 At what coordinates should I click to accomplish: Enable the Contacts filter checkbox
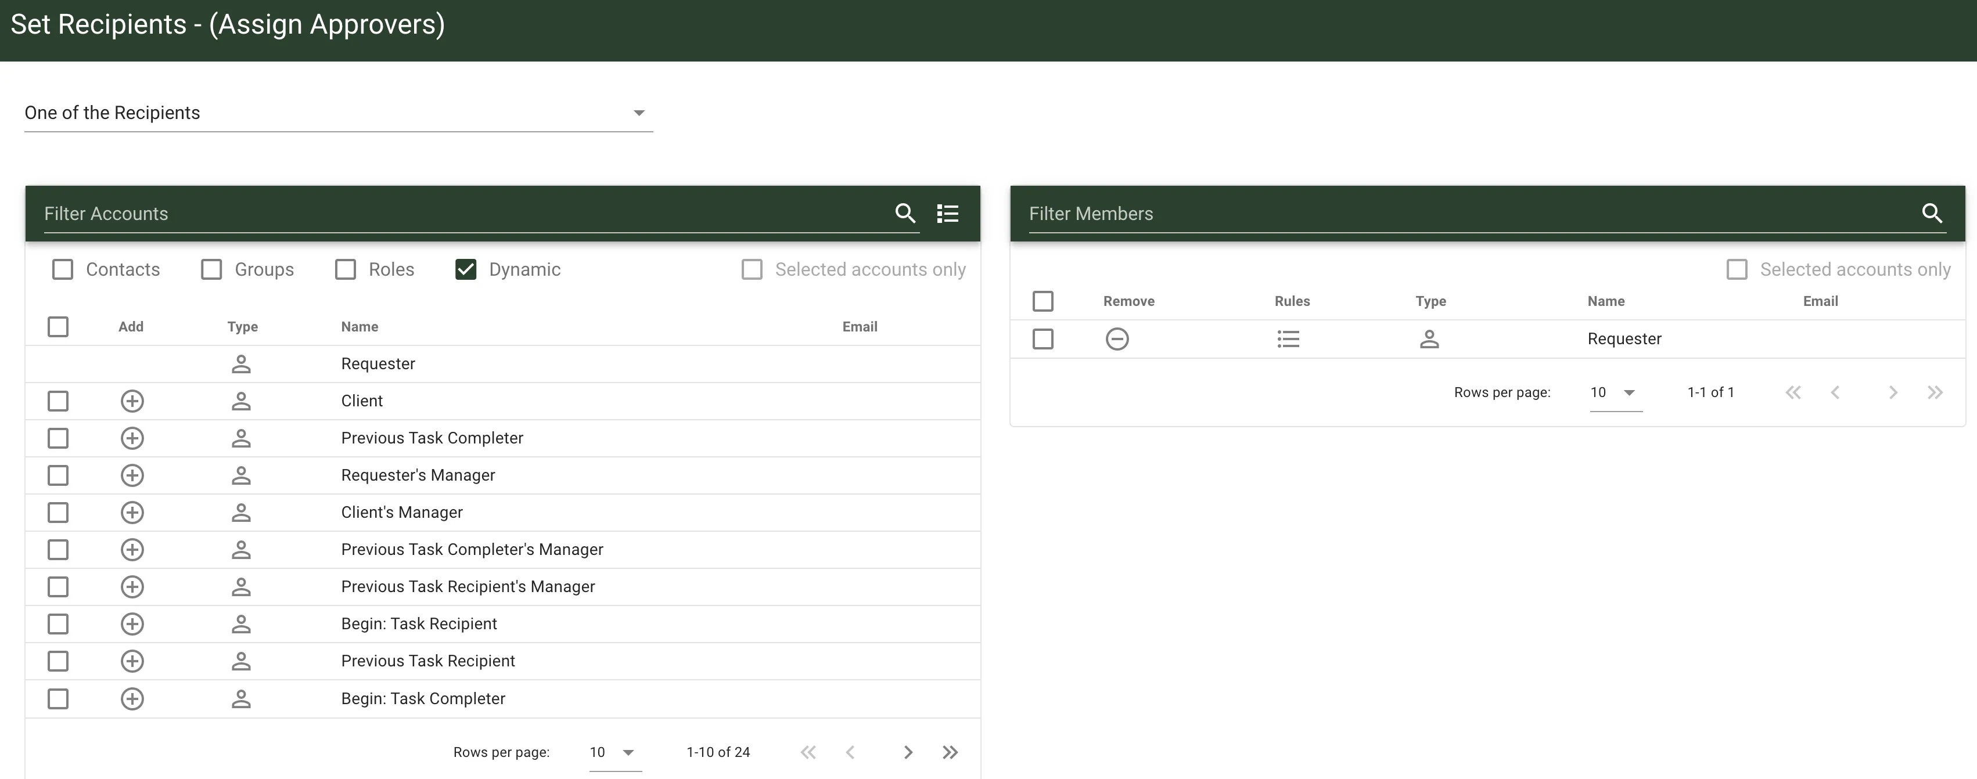coord(62,269)
